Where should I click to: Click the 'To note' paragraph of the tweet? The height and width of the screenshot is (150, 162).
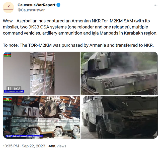point(78,45)
